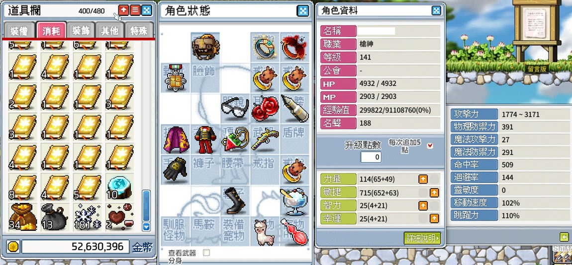Select the black boots equipment icon

click(x=235, y=200)
